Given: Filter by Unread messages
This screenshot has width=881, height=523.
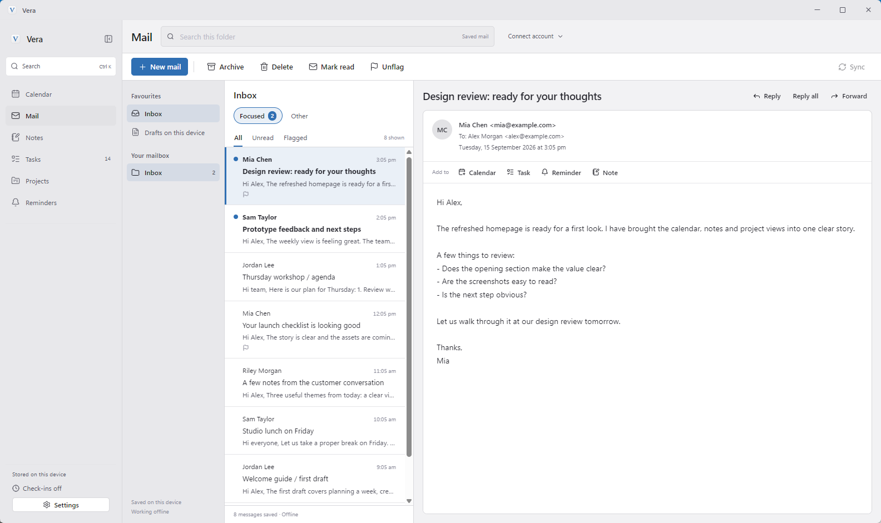Looking at the screenshot, I should pyautogui.click(x=263, y=138).
